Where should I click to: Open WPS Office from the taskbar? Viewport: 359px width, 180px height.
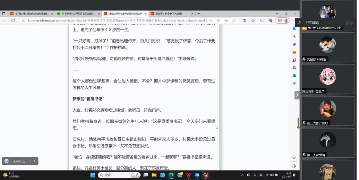(x=188, y=175)
